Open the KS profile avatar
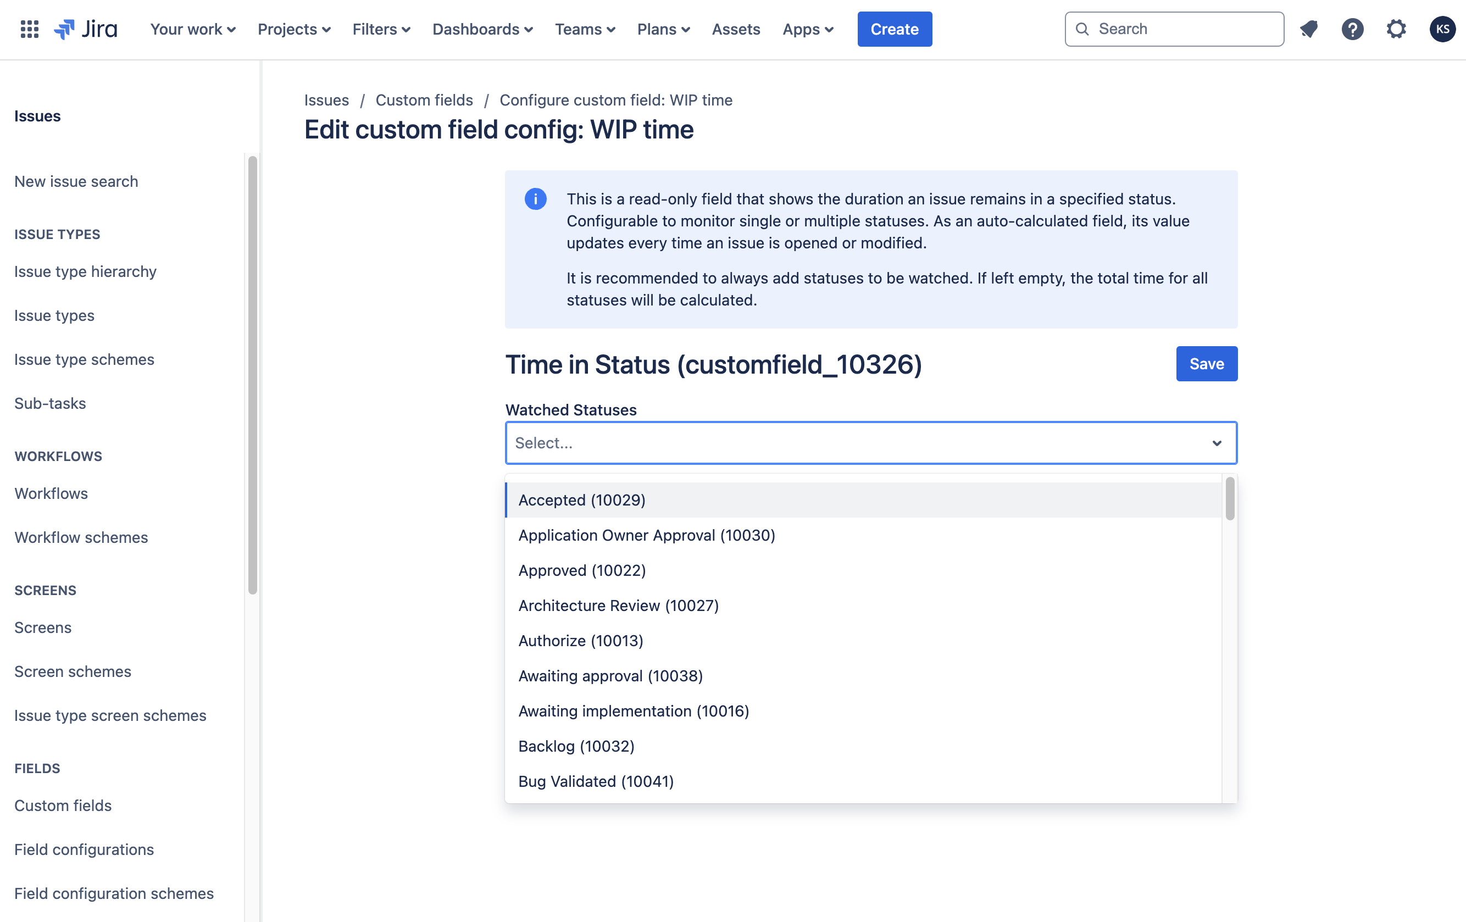The height and width of the screenshot is (922, 1466). pos(1442,29)
